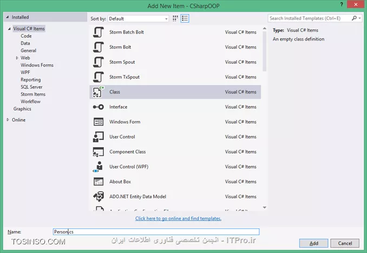Click the About Box template icon
This screenshot has height=253, width=367.
click(x=99, y=182)
